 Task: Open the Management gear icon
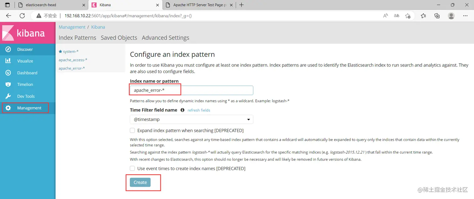pos(8,108)
